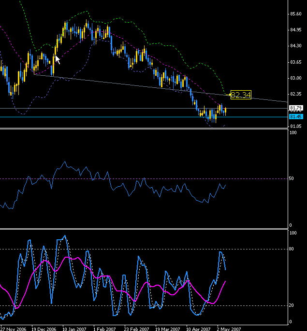The height and width of the screenshot is (331, 307).
Task: Click the 19 Mar 2007 date label
Action: click(168, 329)
